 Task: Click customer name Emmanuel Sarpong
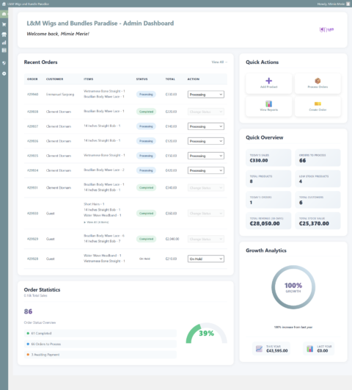pos(60,94)
